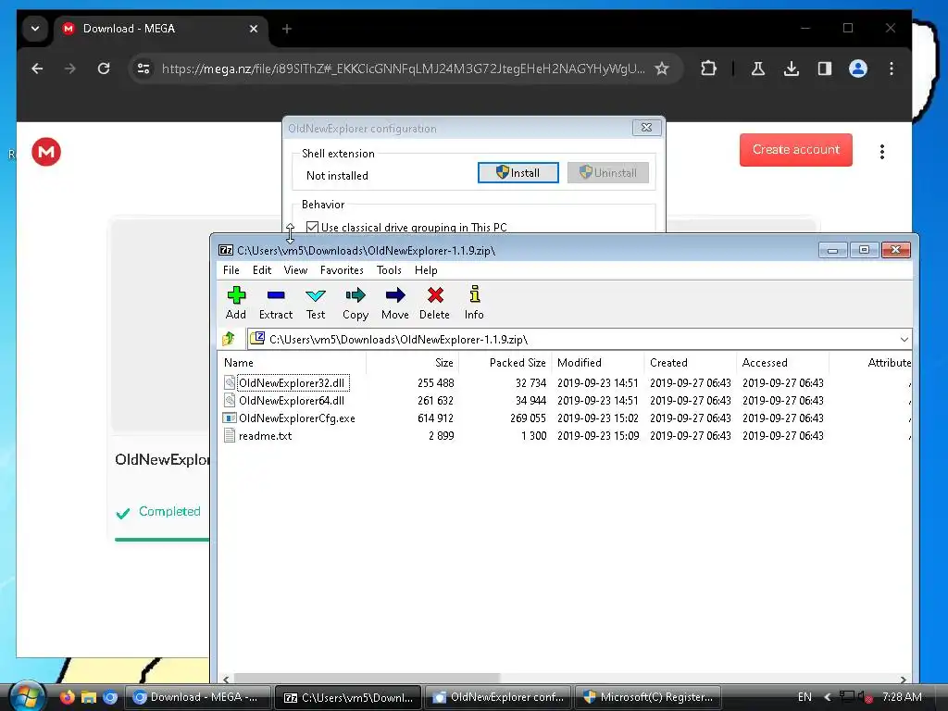The image size is (948, 711).
Task: Extract files using the Extract toolbar icon
Action: point(276,303)
